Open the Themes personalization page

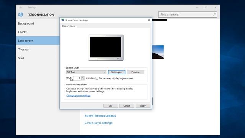(x=23, y=49)
